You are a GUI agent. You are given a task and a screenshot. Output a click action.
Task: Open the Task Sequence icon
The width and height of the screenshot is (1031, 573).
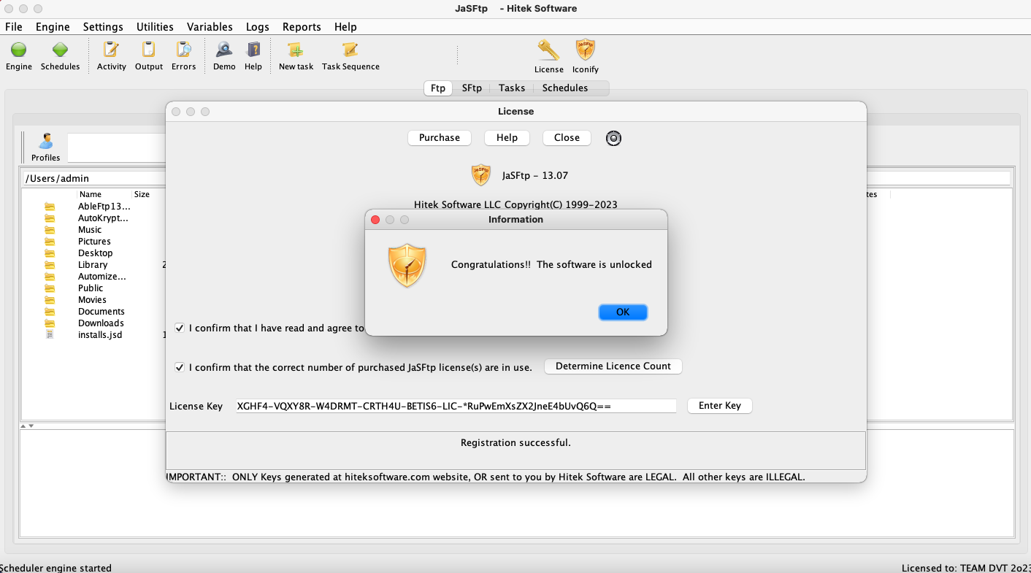[x=350, y=50]
